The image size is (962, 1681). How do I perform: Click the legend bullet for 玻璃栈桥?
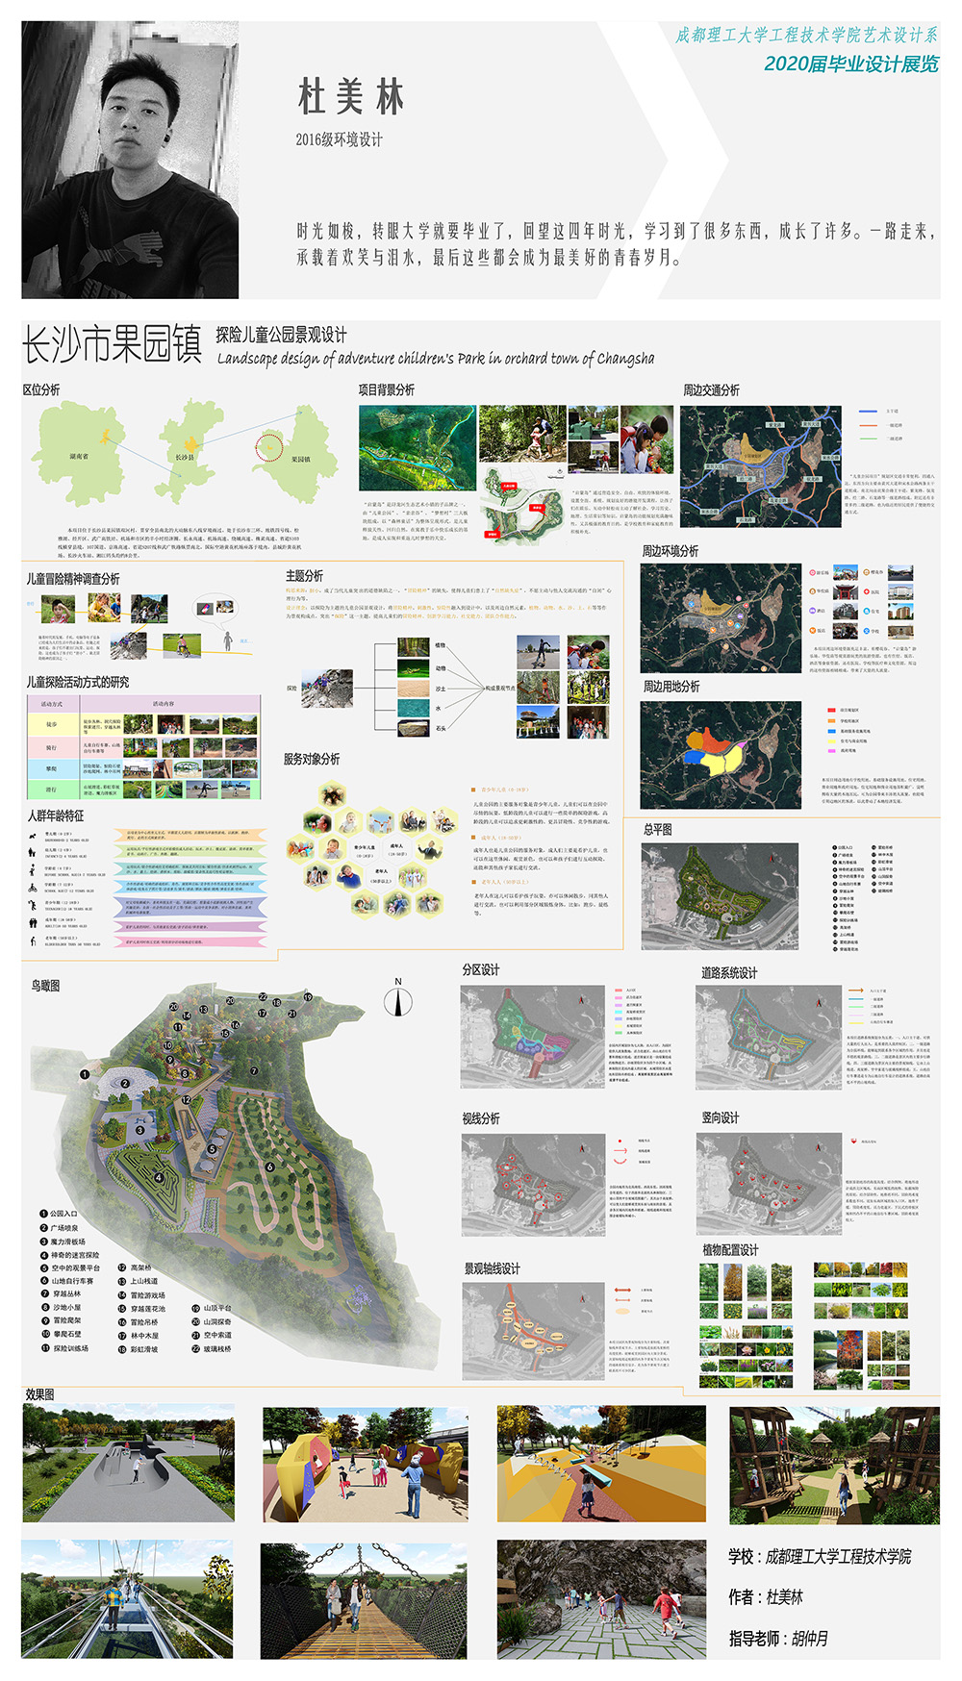click(195, 1348)
